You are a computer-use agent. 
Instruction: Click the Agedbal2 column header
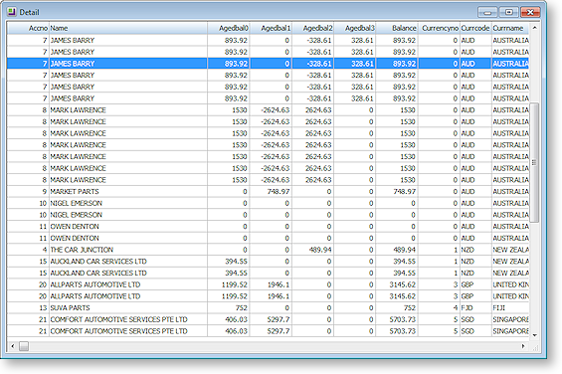pos(312,28)
